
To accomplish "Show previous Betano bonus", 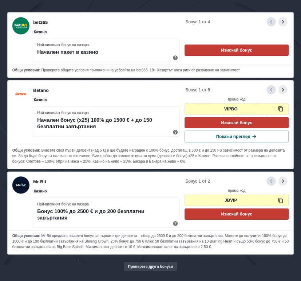I will (271, 90).
